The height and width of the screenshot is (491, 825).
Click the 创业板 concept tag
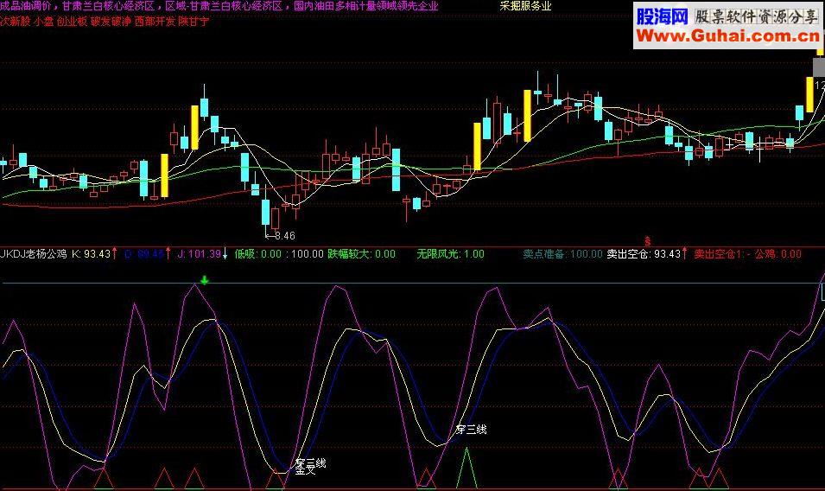(72, 22)
